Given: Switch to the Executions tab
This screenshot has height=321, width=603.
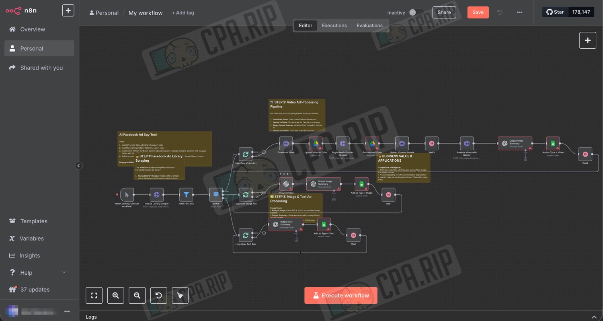Looking at the screenshot, I should click(334, 25).
